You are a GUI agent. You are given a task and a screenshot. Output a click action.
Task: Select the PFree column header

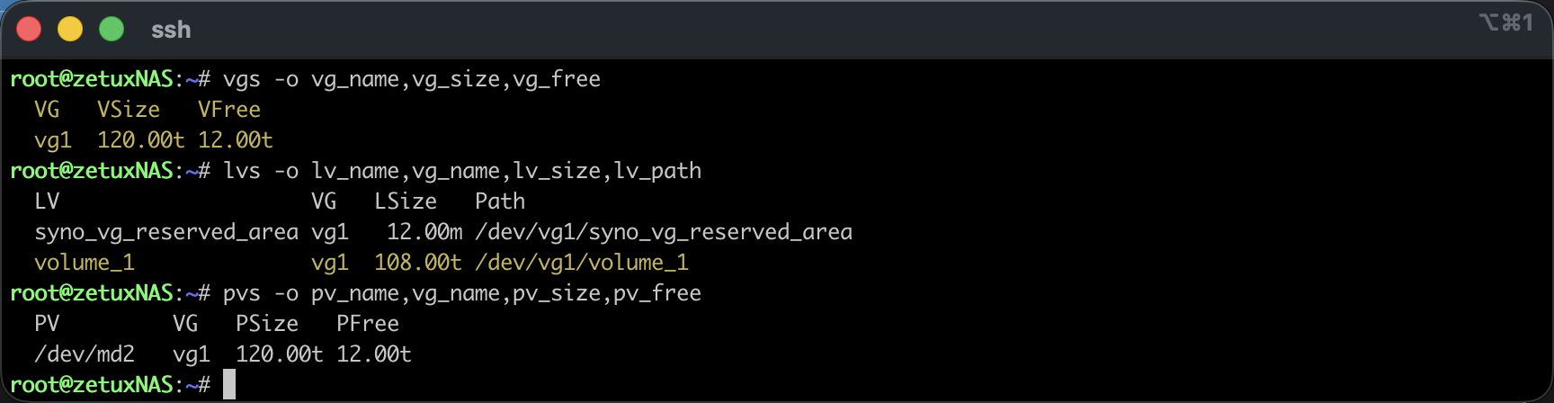(x=368, y=324)
